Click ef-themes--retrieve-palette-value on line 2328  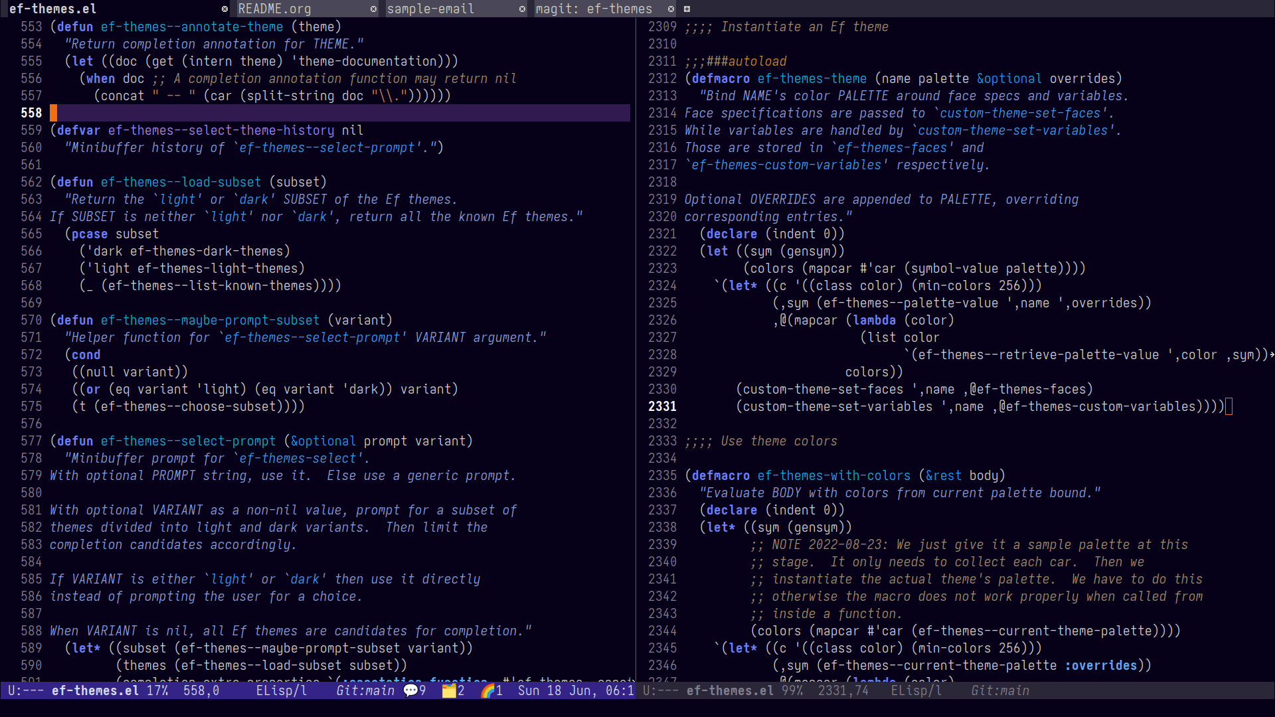[x=1039, y=355]
